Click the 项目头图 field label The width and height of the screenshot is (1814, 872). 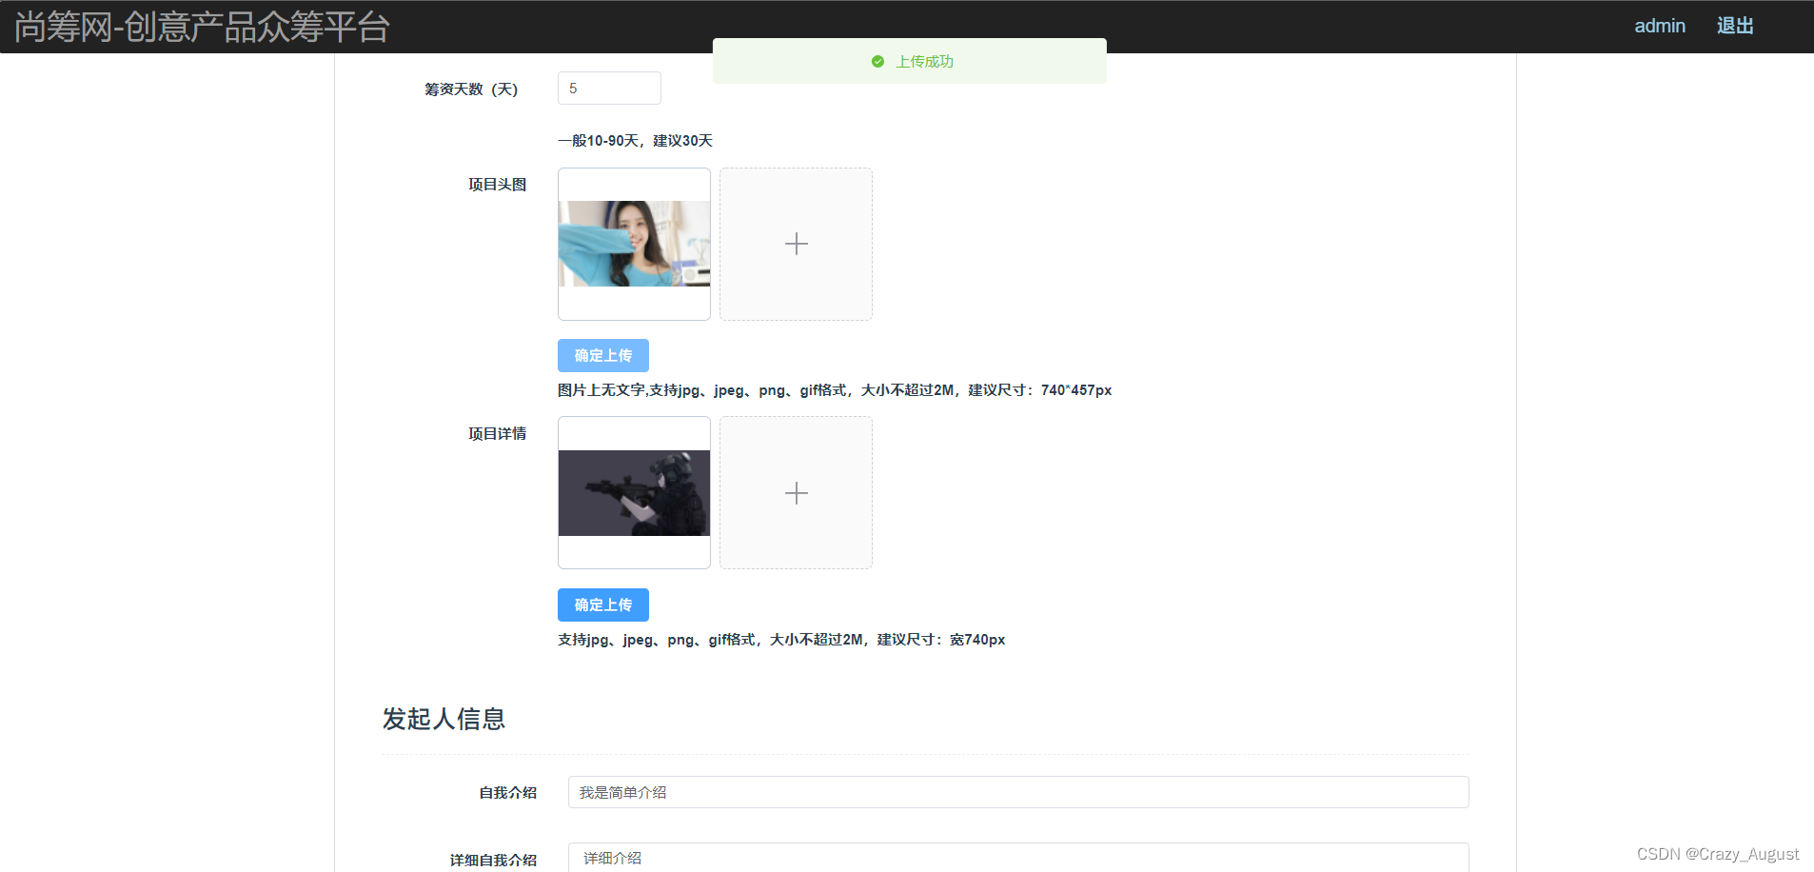pyautogui.click(x=497, y=184)
